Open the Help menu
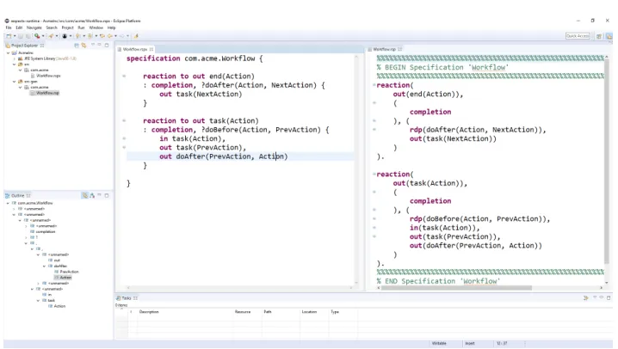 (112, 28)
